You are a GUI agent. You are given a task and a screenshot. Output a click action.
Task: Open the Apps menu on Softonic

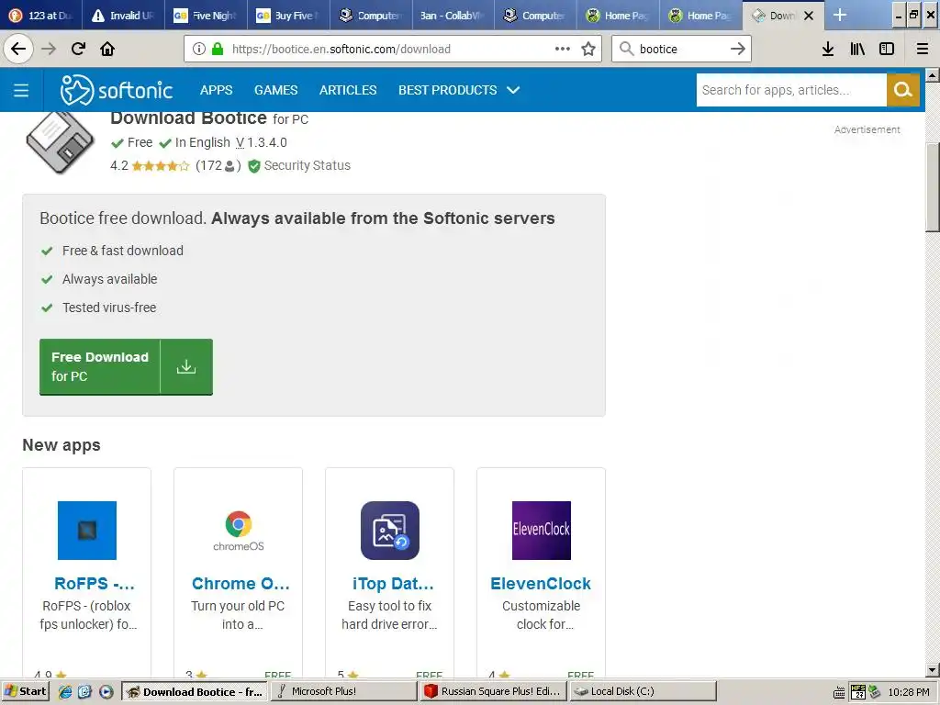(x=216, y=90)
